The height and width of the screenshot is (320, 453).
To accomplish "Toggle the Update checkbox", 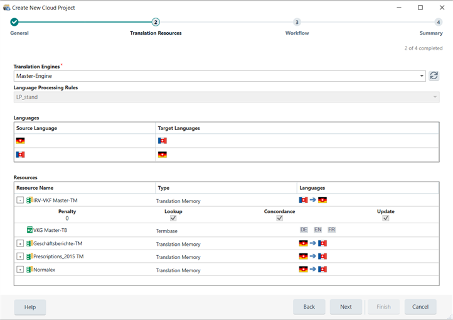I will (386, 218).
